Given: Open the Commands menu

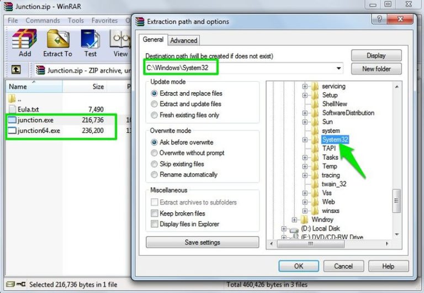Looking at the screenshot, I should pos(43,20).
